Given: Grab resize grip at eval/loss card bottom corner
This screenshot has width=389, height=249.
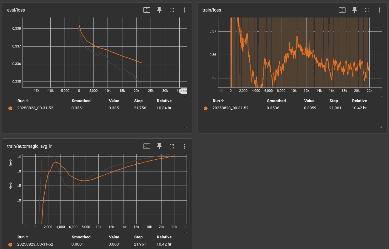Looking at the screenshot, I should point(185,127).
